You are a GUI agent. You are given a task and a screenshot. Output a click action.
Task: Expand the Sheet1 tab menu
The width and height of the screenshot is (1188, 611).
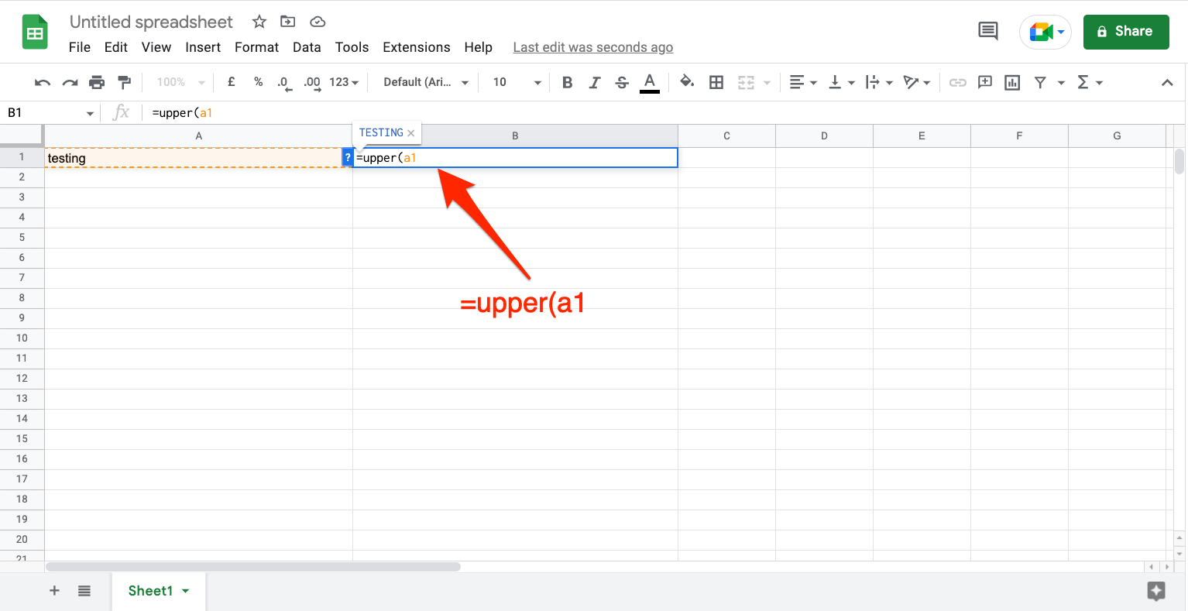pos(184,590)
